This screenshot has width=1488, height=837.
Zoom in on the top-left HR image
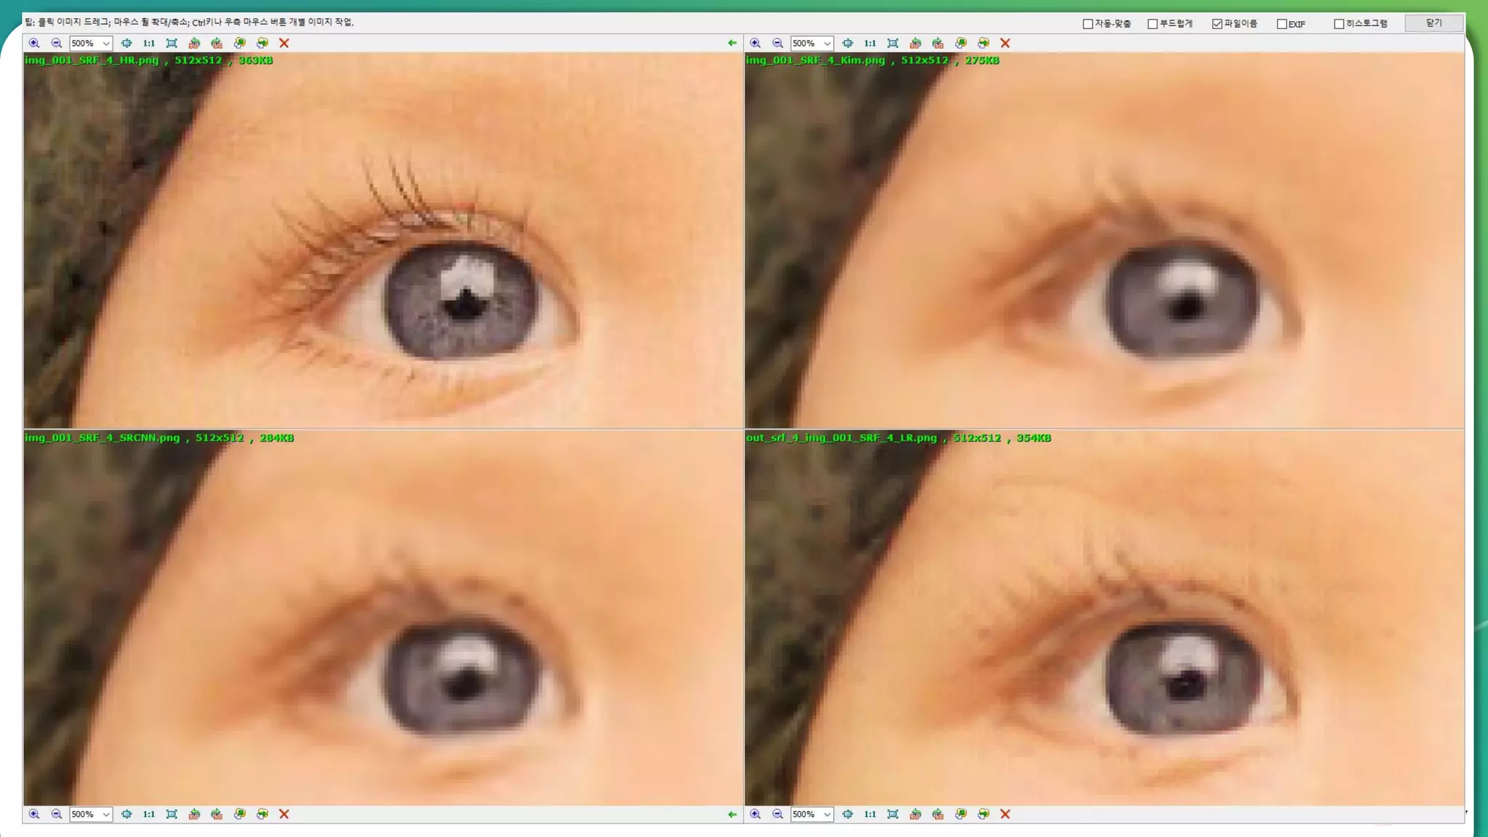coord(34,43)
